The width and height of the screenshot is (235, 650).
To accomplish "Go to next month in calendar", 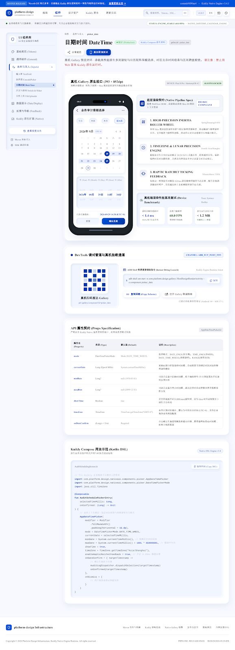I will 120,132.
